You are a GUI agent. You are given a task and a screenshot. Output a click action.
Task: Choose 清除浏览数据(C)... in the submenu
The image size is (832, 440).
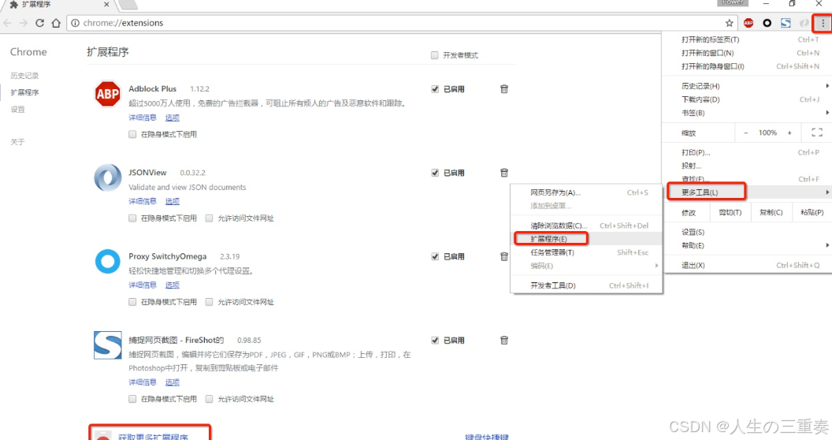pos(586,226)
